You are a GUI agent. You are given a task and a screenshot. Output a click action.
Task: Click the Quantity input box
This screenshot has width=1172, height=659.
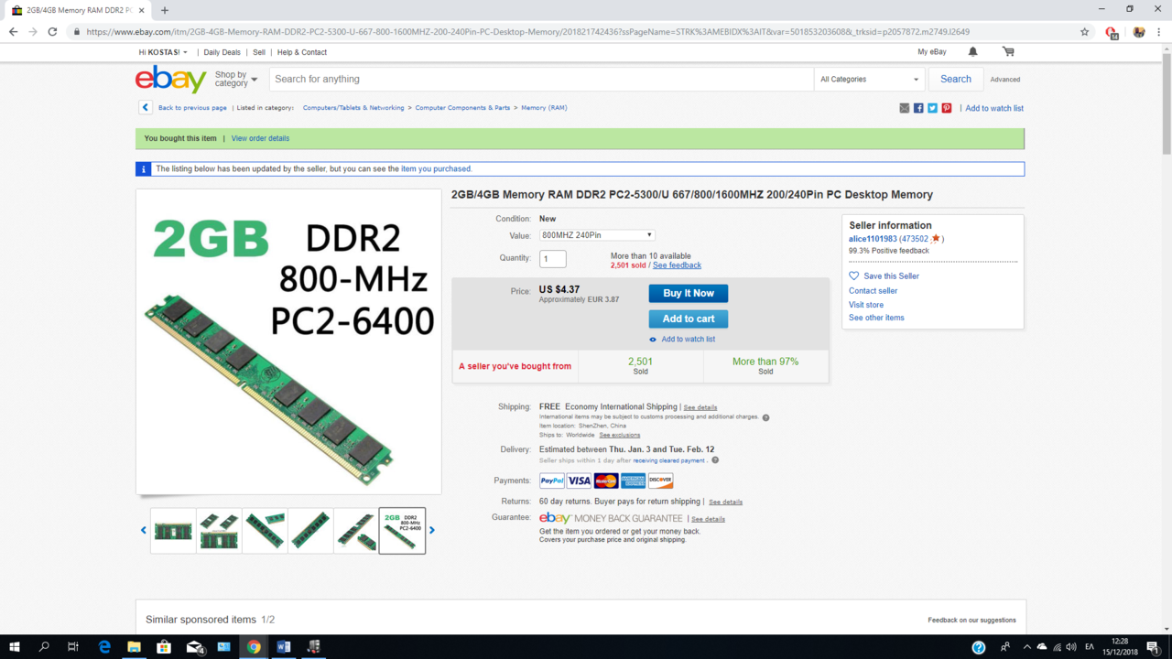[553, 259]
